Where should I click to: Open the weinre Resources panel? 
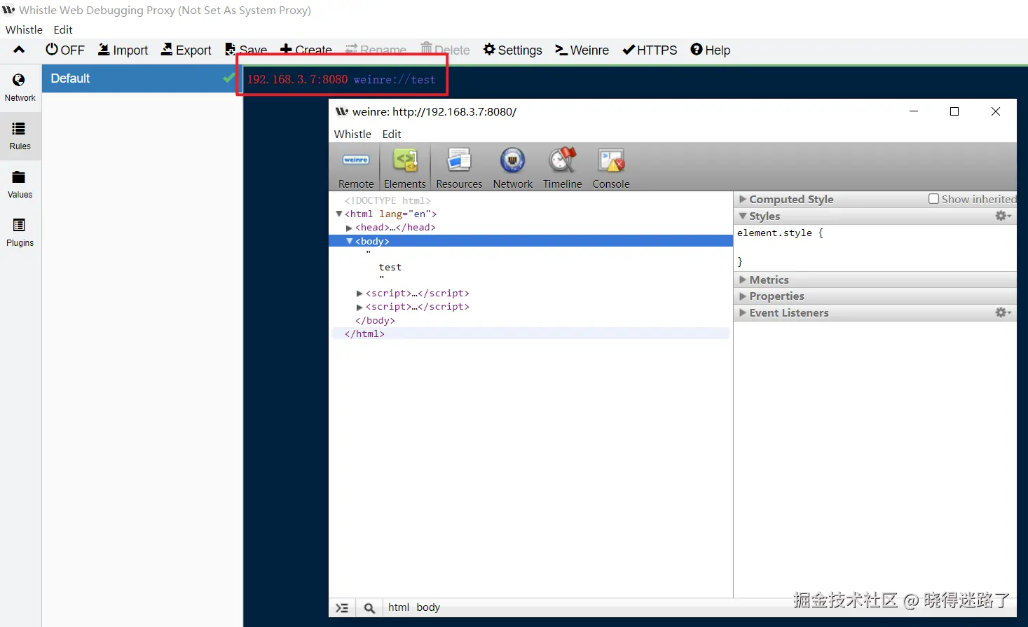tap(459, 167)
